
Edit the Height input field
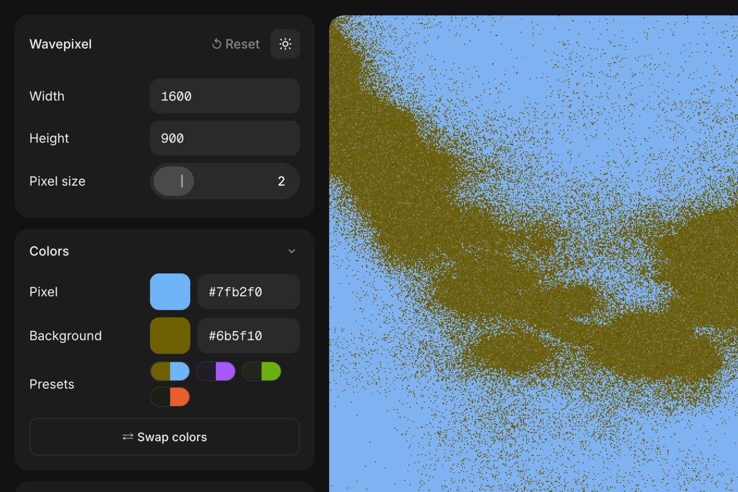(x=225, y=138)
